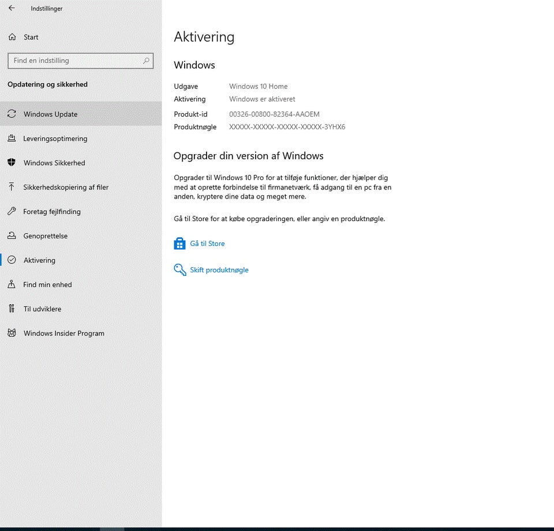Click the Leveringsoptimering icon
The height and width of the screenshot is (531, 554).
pos(12,138)
